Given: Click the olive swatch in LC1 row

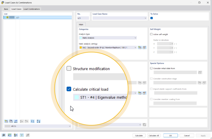Looking at the screenshot, I should coord(8,17).
